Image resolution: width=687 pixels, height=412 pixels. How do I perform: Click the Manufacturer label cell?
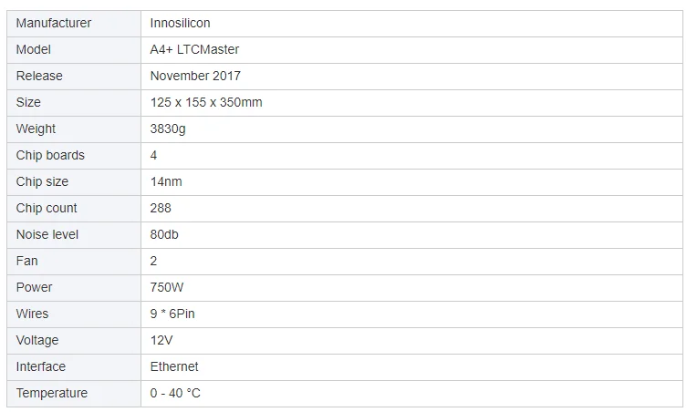click(54, 23)
